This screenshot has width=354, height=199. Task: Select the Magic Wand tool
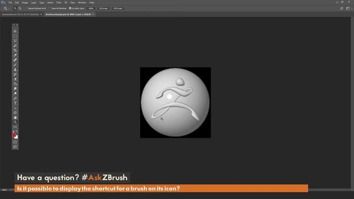click(15, 45)
